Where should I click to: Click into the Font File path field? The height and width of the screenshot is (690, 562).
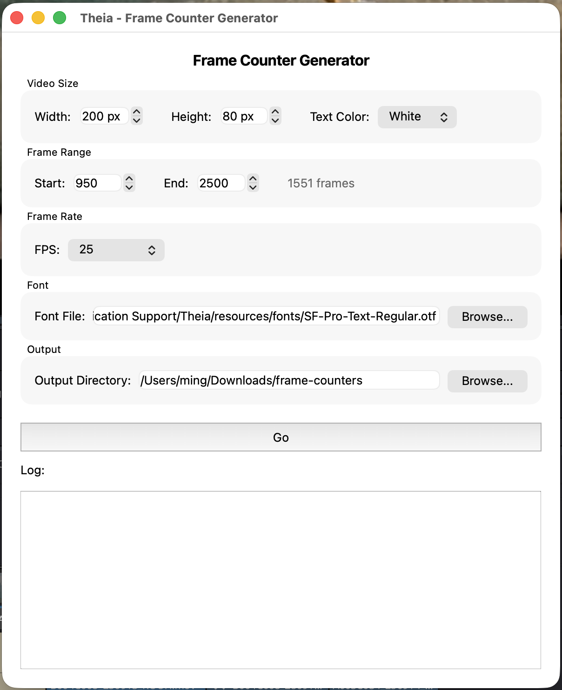[266, 316]
